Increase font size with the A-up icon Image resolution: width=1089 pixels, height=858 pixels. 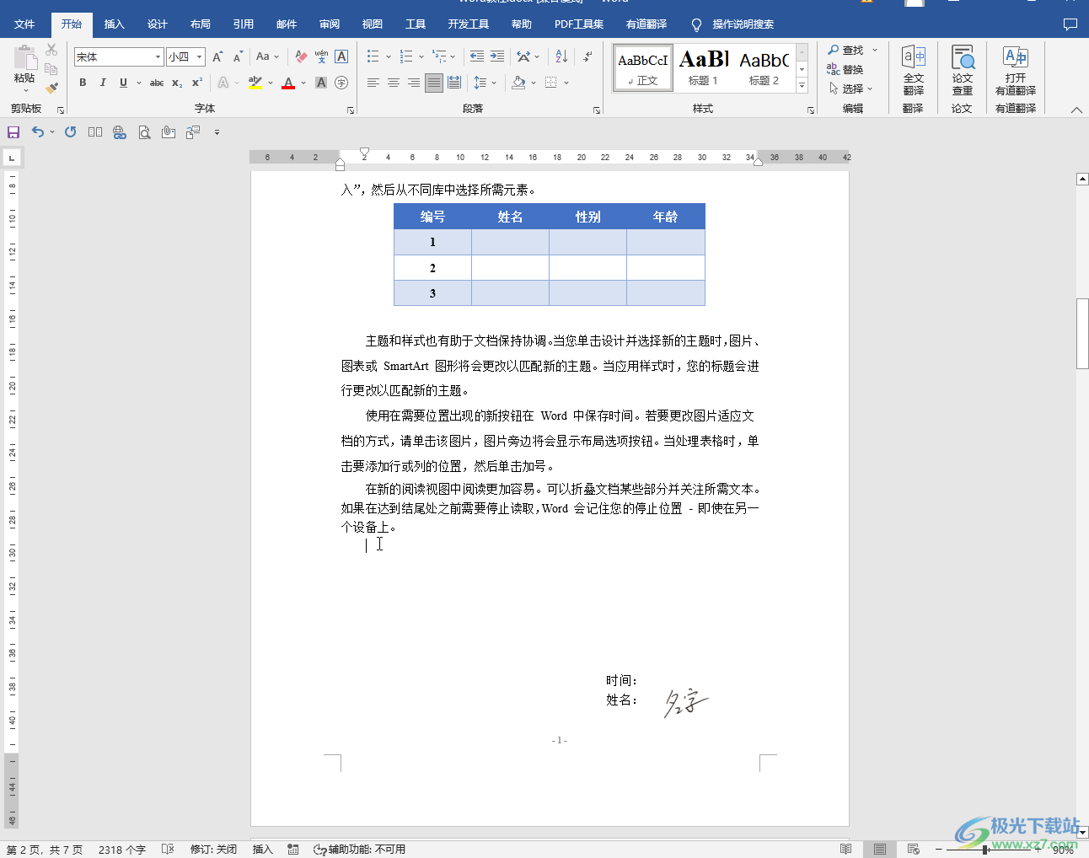217,56
